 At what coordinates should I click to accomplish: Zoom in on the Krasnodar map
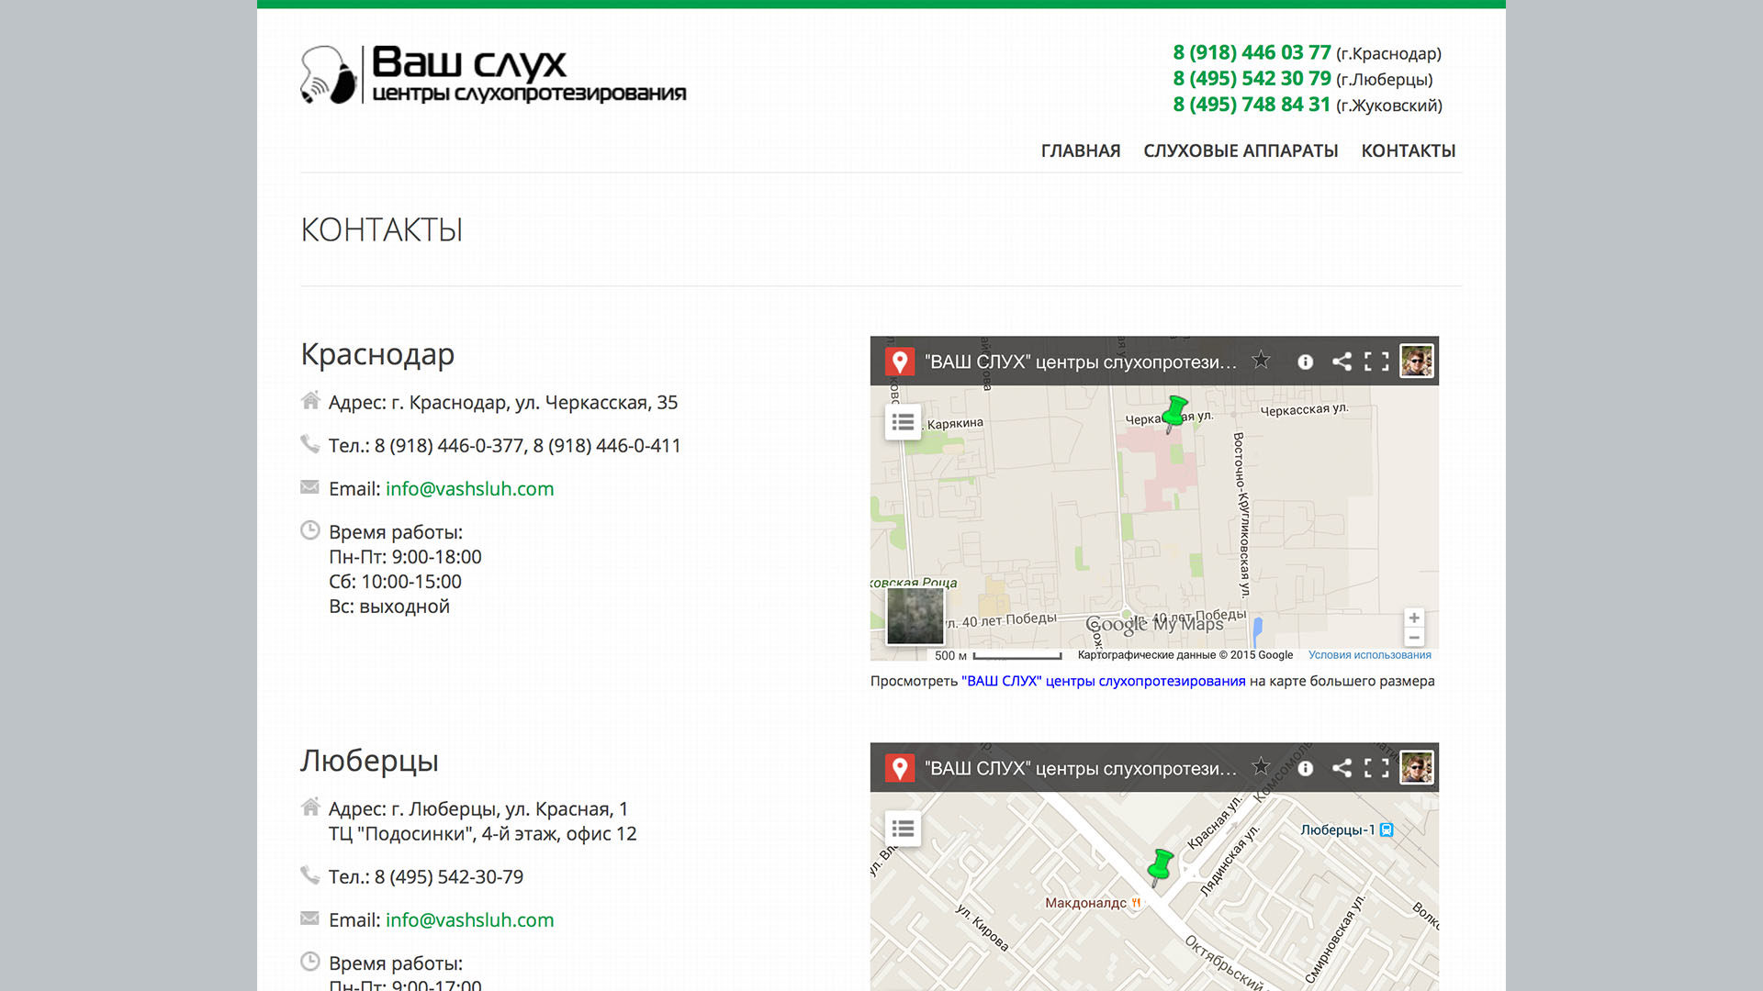1414,618
